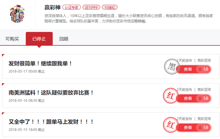Click the ¥58 price on the last post
This screenshot has height=139, width=220.
(x=203, y=127)
